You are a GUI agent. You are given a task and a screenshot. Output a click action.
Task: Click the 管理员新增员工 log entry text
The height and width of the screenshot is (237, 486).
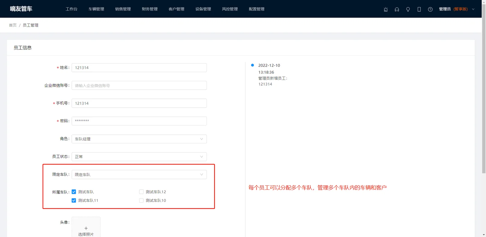[273, 78]
